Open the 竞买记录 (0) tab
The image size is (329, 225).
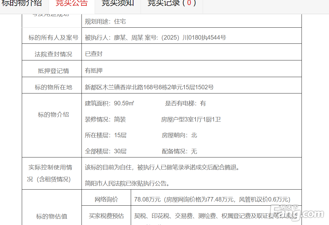point(172,3)
